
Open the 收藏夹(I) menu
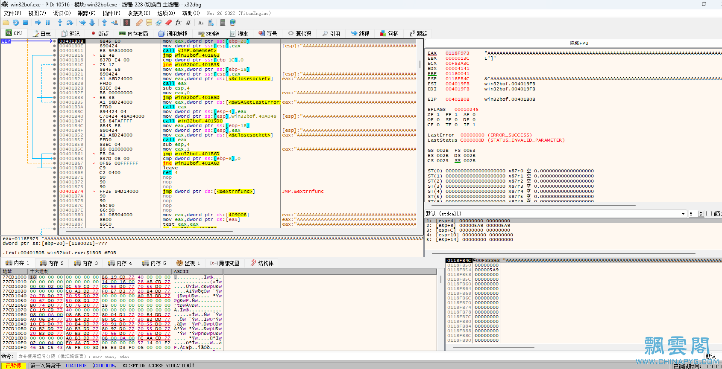coord(139,13)
